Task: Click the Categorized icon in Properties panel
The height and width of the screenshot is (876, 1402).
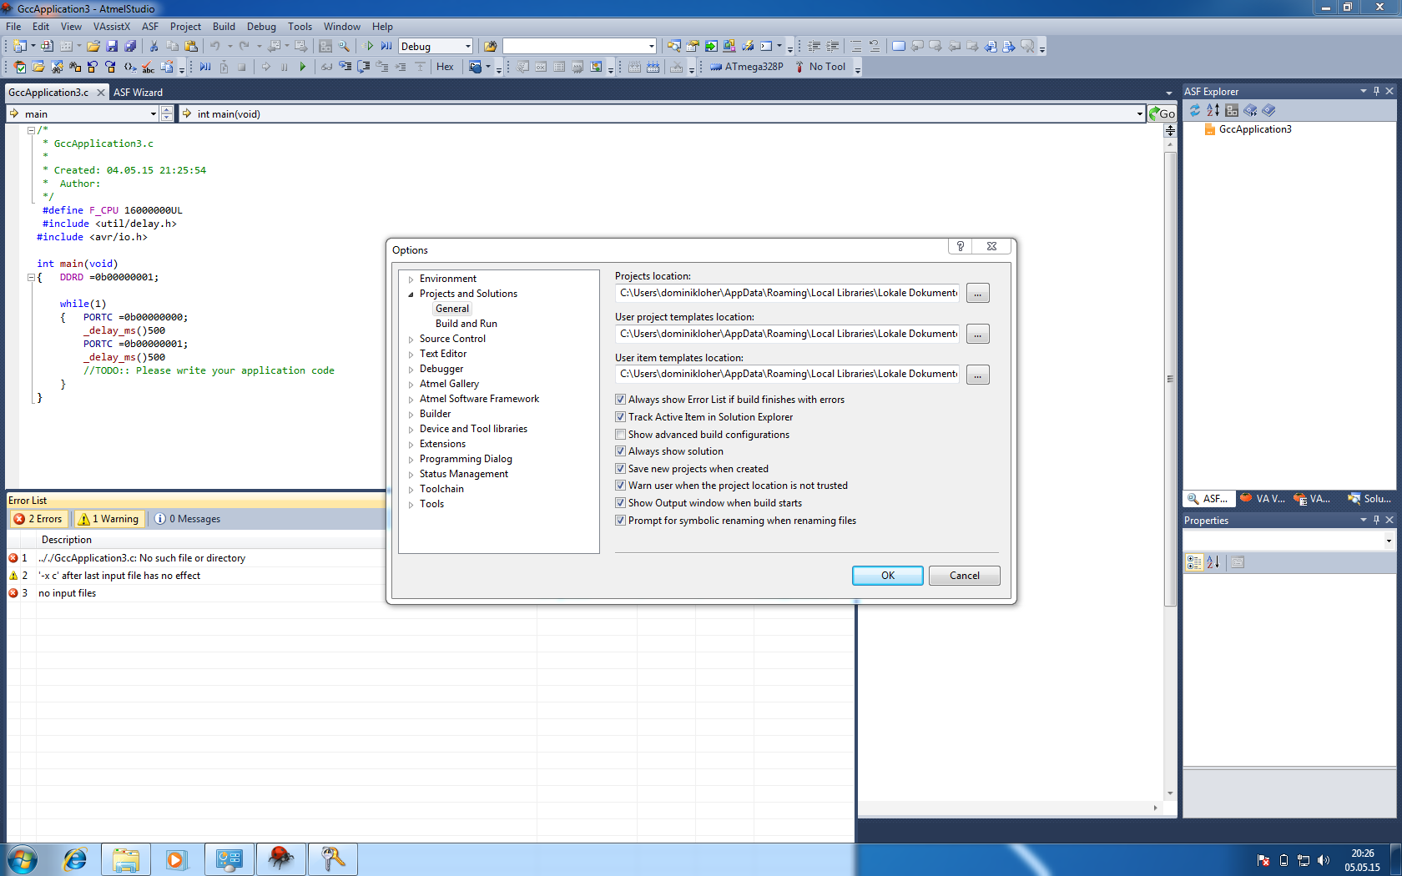Action: click(x=1194, y=562)
